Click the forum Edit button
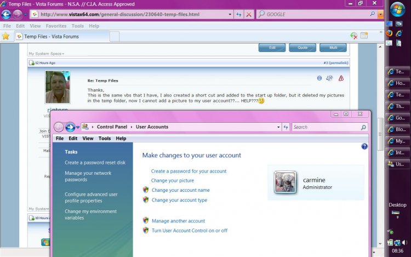Viewport: 411px width, 257px height. [x=272, y=48]
